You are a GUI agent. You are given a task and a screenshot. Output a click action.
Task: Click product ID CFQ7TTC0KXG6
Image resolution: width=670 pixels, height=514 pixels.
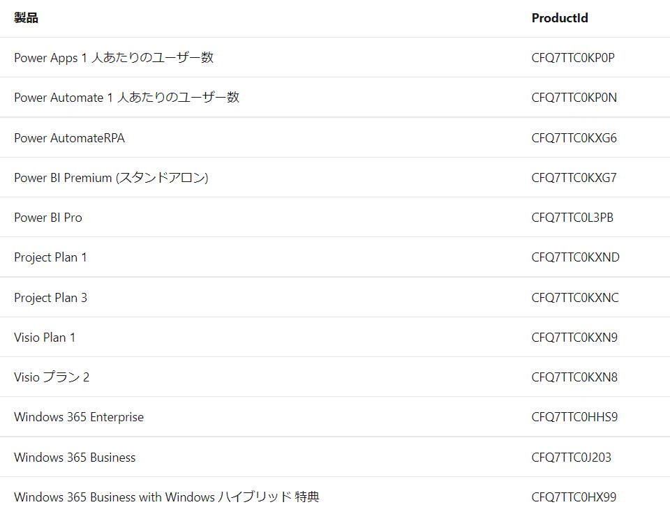pyautogui.click(x=574, y=138)
